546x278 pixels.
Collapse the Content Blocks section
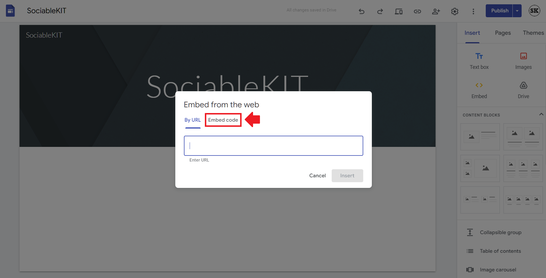(541, 114)
